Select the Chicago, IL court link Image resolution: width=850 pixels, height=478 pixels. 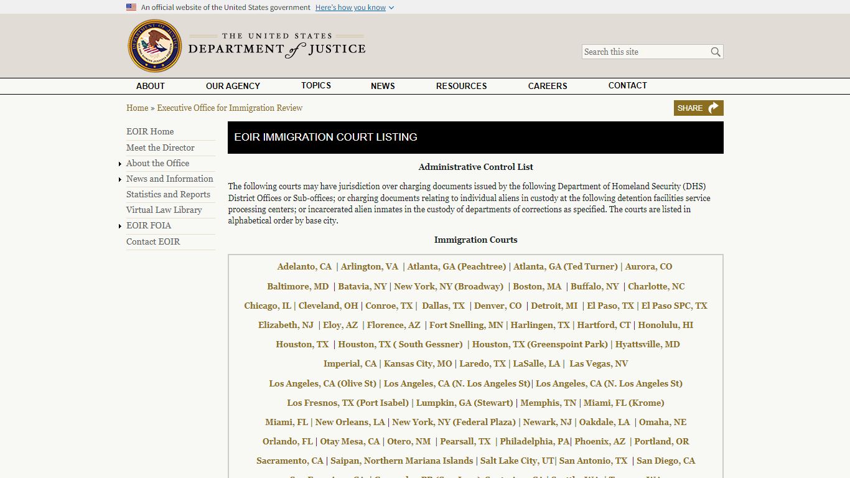268,306
